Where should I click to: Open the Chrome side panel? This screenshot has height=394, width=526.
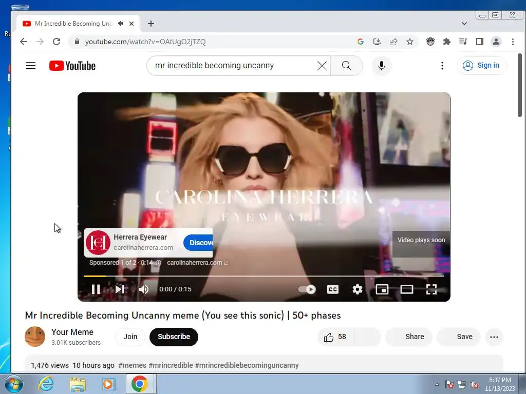pos(480,42)
